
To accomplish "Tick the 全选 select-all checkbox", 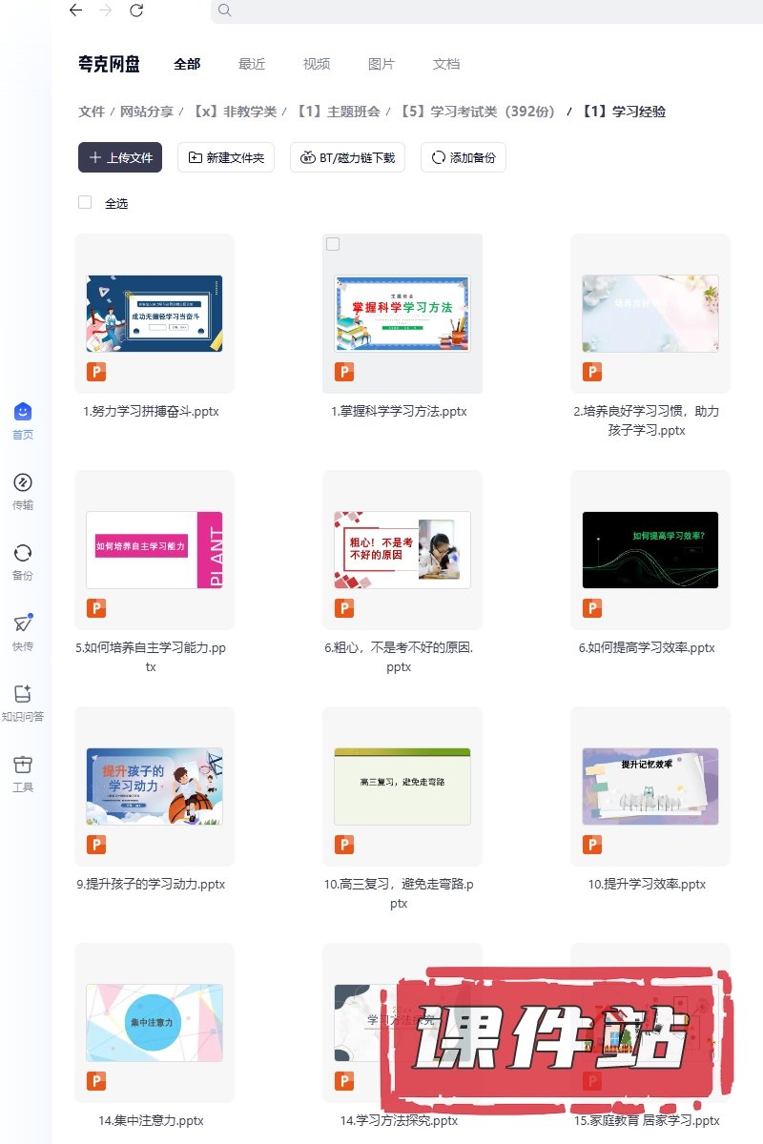I will click(85, 202).
